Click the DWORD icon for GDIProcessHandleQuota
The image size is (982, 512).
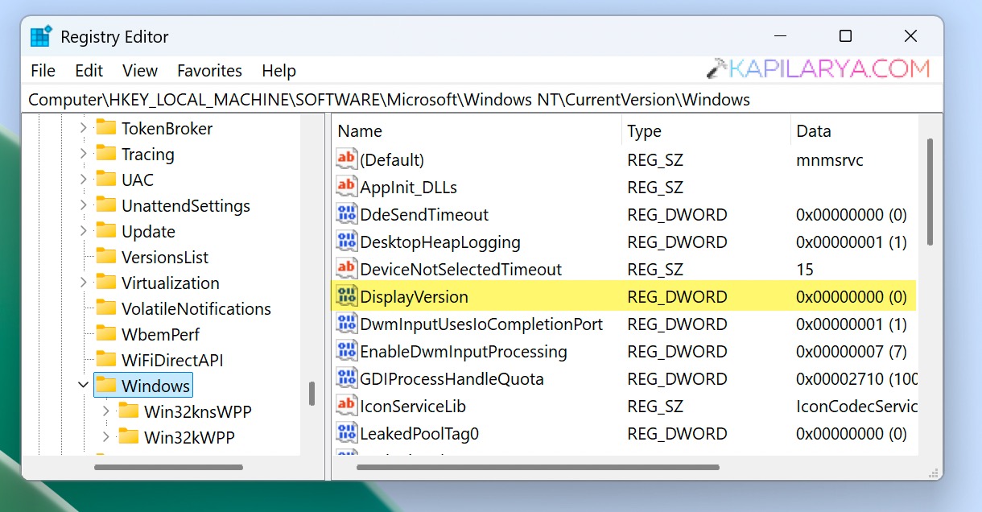345,378
